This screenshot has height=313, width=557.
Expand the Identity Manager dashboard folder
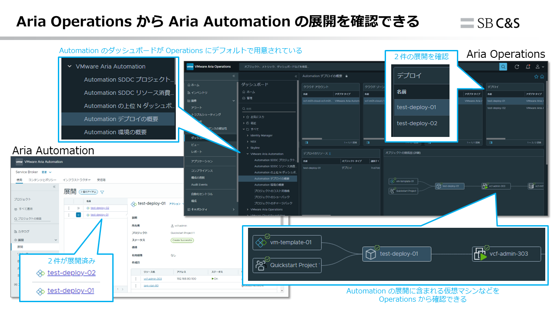[x=248, y=135]
